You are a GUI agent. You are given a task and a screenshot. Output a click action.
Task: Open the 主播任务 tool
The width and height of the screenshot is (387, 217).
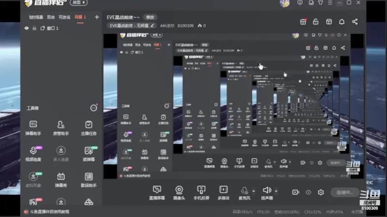click(89, 128)
